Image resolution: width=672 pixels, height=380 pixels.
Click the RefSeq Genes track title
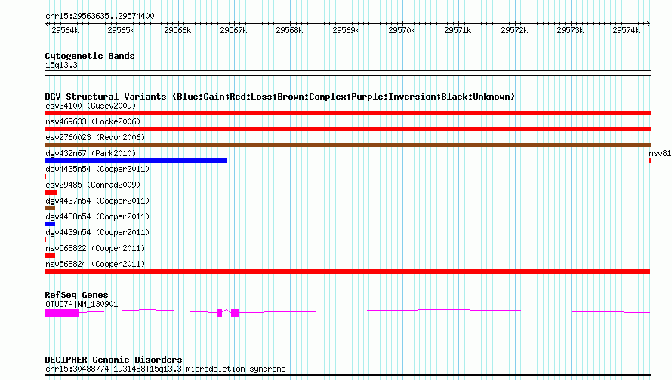[76, 295]
